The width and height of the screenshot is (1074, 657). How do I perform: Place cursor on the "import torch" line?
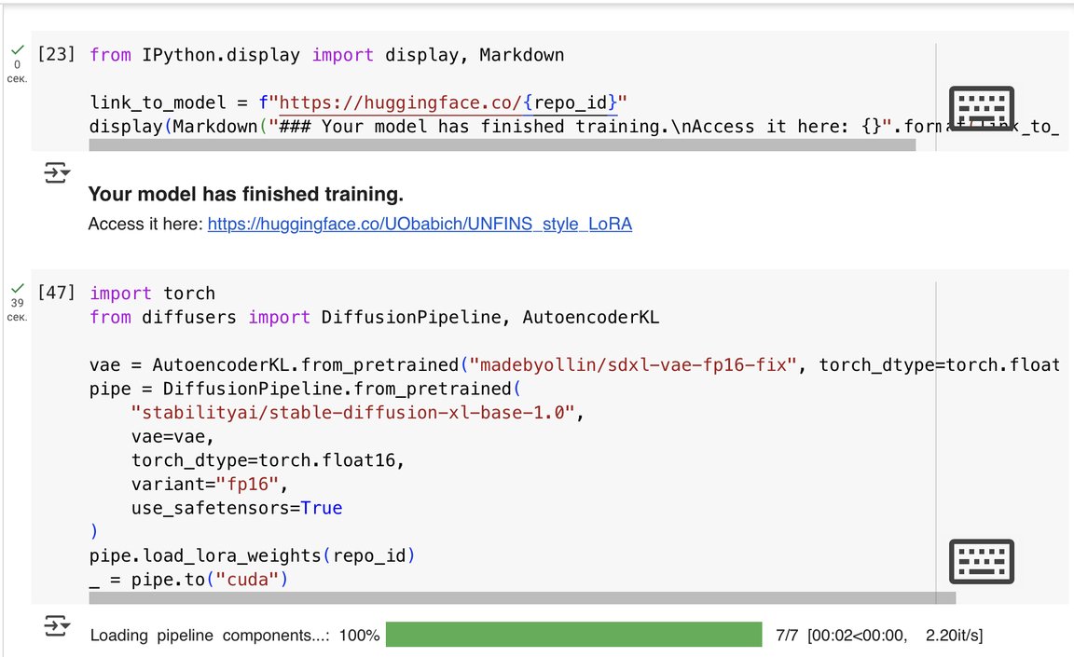point(152,294)
